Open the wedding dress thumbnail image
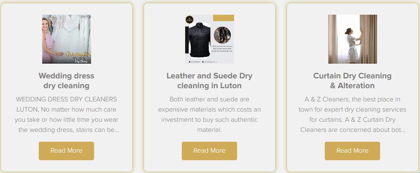This screenshot has width=420, height=173. [67, 39]
